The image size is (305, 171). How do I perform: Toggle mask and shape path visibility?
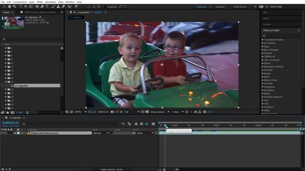tap(94, 112)
